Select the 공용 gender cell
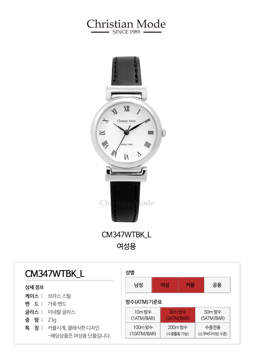Image resolution: width=253 pixels, height=364 pixels. 217,285
